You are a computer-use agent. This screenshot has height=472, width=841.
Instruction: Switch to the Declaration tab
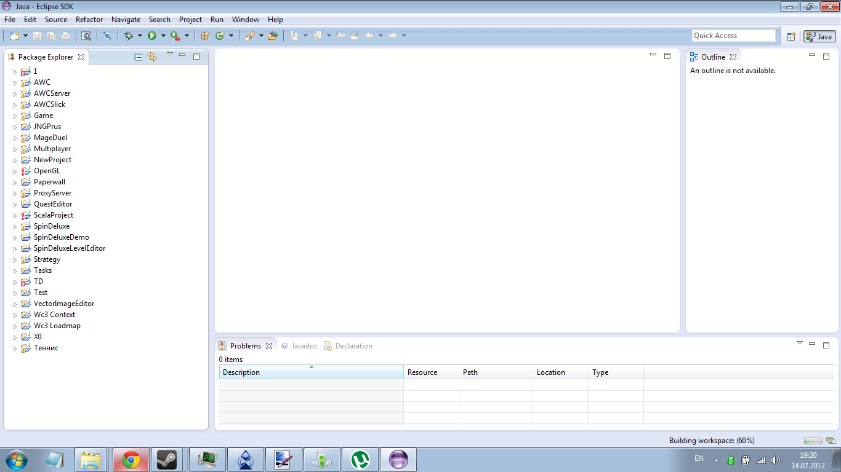pyautogui.click(x=348, y=346)
